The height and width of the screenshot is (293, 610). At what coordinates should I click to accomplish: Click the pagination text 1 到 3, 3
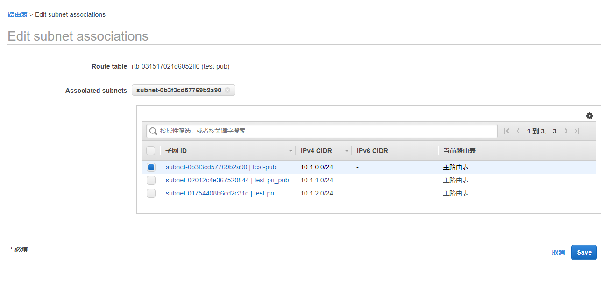542,131
